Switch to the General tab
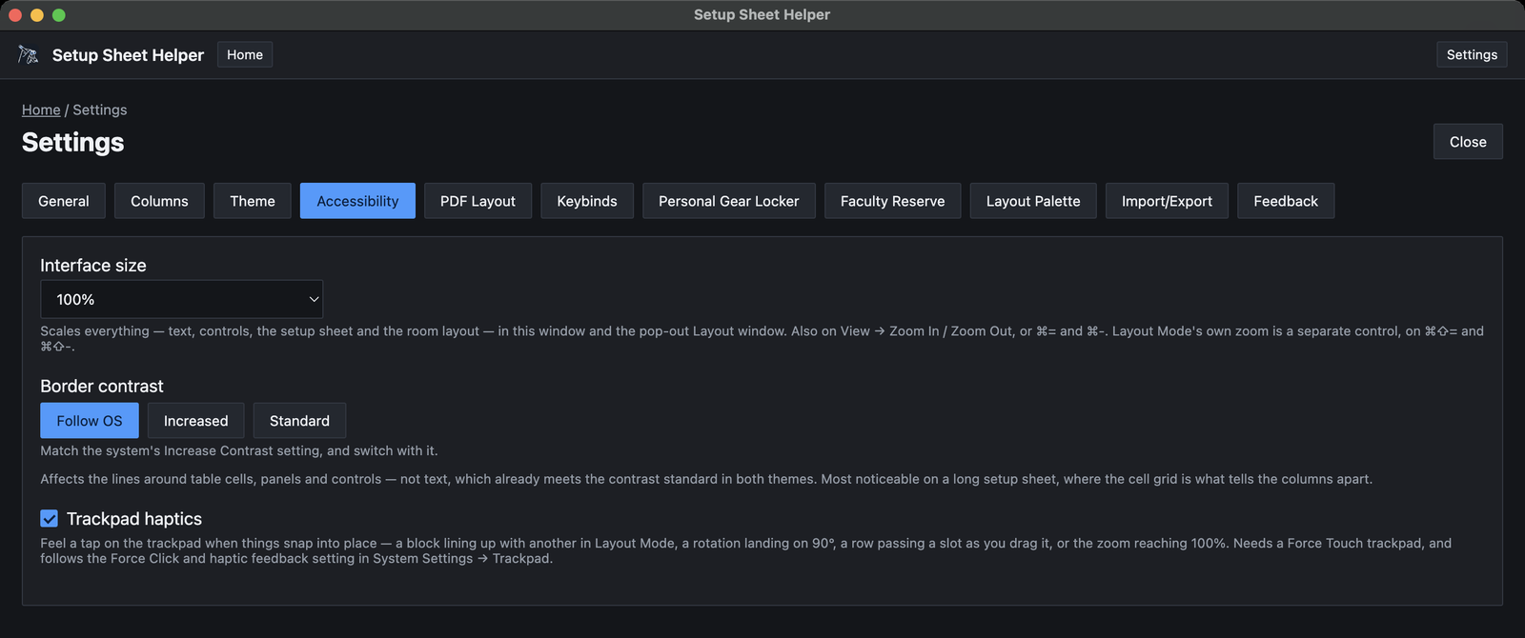1525x638 pixels. coord(64,201)
